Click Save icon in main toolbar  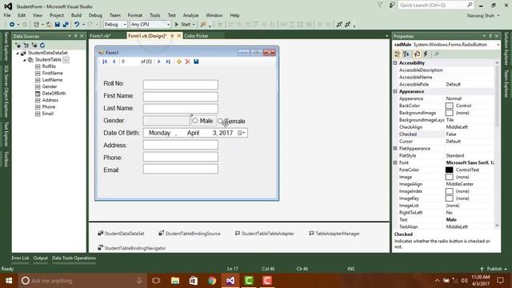click(58, 25)
